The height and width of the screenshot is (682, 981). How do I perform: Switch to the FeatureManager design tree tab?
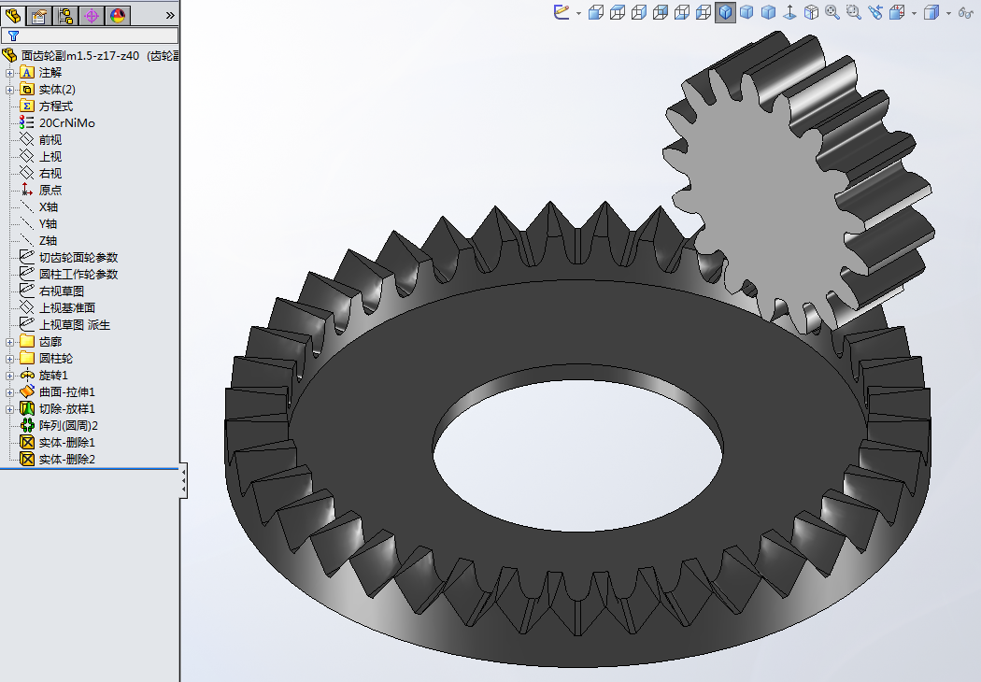13,15
